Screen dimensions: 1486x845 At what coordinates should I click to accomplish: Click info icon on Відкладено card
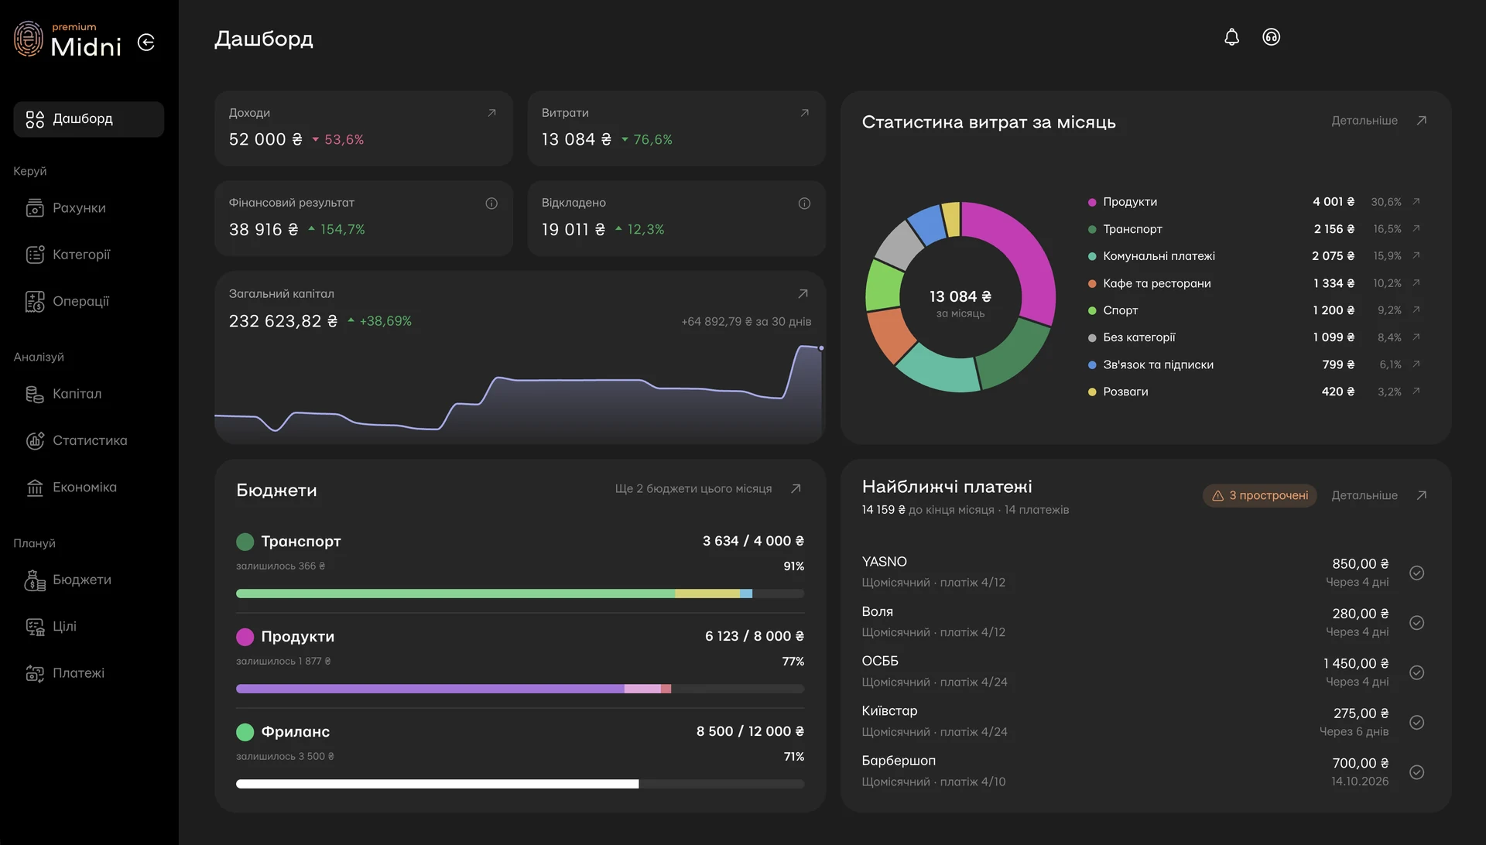point(804,204)
